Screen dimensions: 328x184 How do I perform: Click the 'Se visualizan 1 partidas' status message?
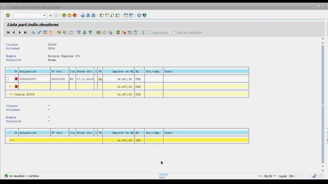(x=24, y=176)
